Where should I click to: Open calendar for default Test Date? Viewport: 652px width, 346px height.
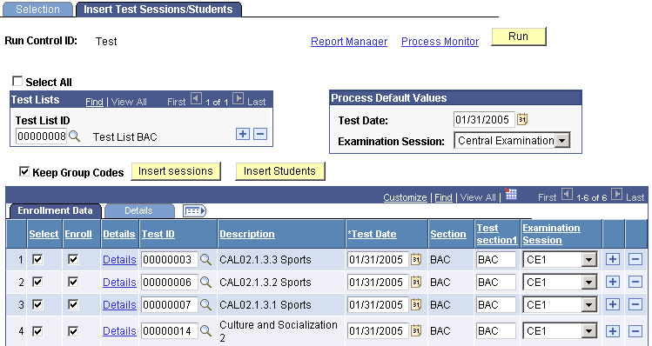[522, 120]
